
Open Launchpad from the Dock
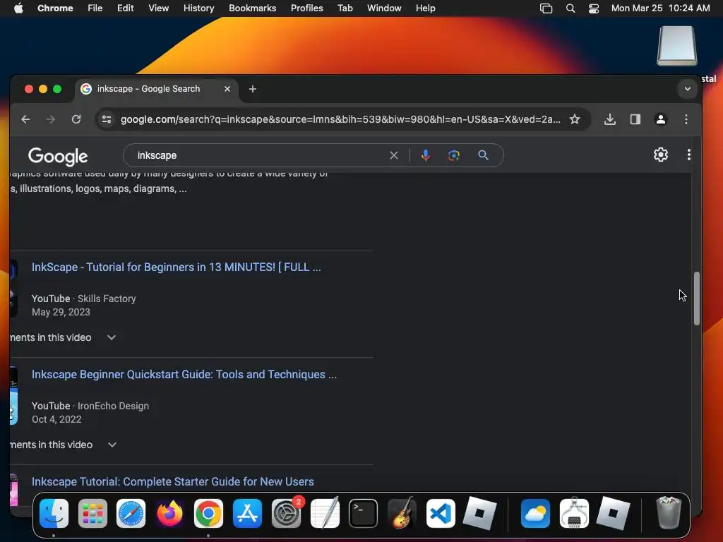92,514
